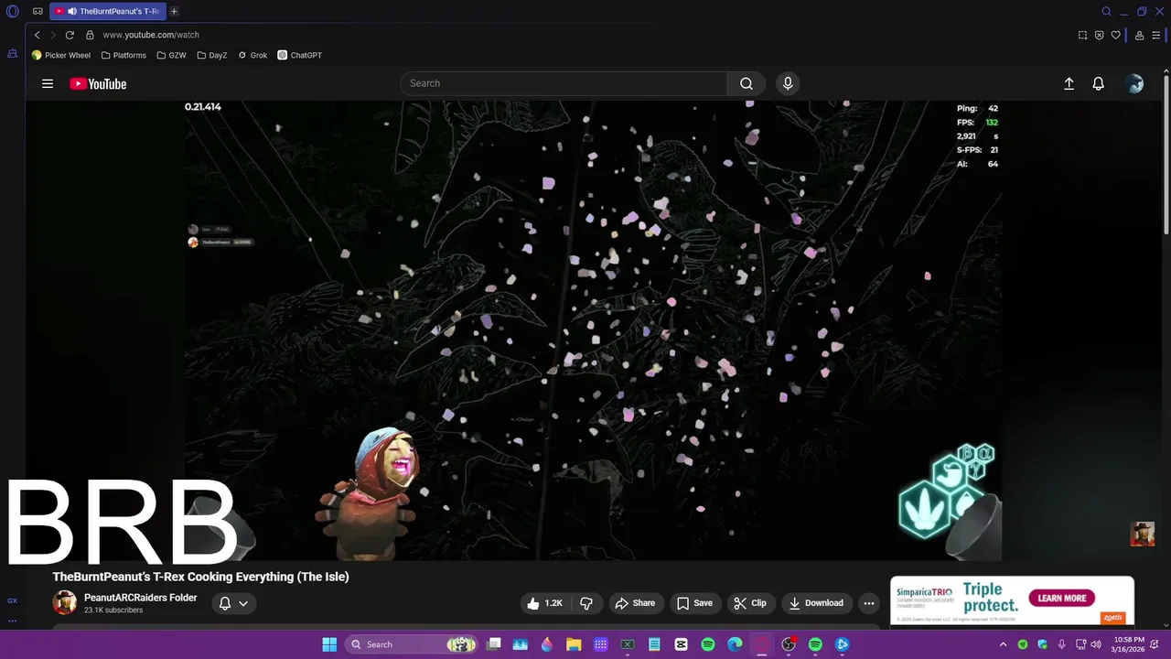The height and width of the screenshot is (659, 1171).
Task: Open the Opera menu logo
Action: 13,12
